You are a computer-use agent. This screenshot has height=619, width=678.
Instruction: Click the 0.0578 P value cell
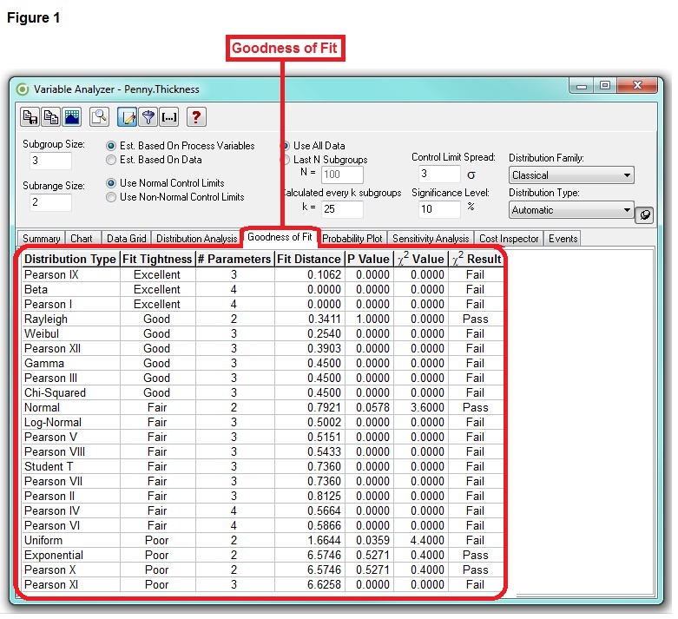369,407
